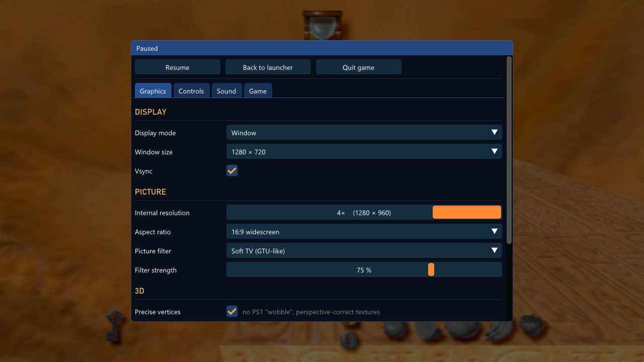Click the Filter strength label
The height and width of the screenshot is (362, 644).
155,270
